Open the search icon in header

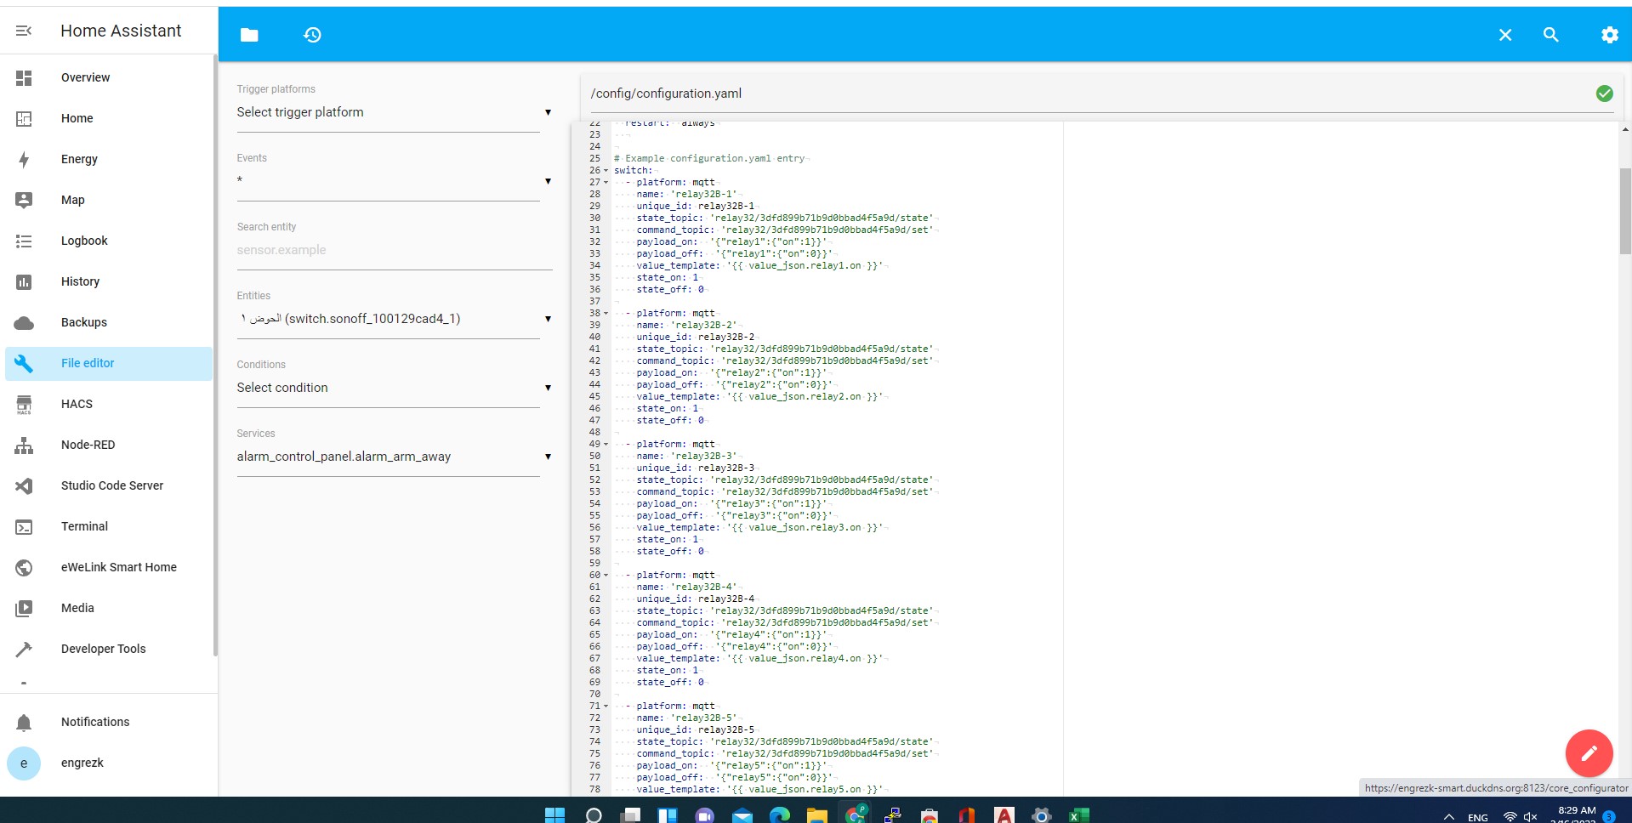pos(1550,35)
